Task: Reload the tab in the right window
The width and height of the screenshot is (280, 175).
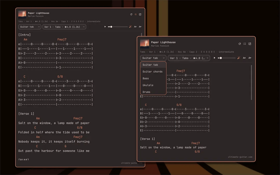Action: [x=240, y=44]
